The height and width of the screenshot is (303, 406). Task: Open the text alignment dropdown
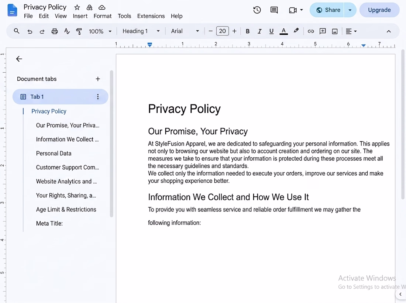point(351,31)
